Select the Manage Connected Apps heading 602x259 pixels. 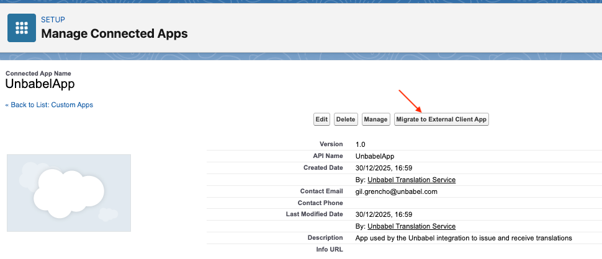click(114, 33)
